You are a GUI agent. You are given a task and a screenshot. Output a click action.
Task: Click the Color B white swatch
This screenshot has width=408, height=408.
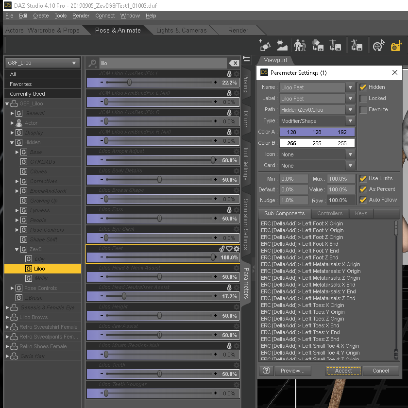coord(317,143)
